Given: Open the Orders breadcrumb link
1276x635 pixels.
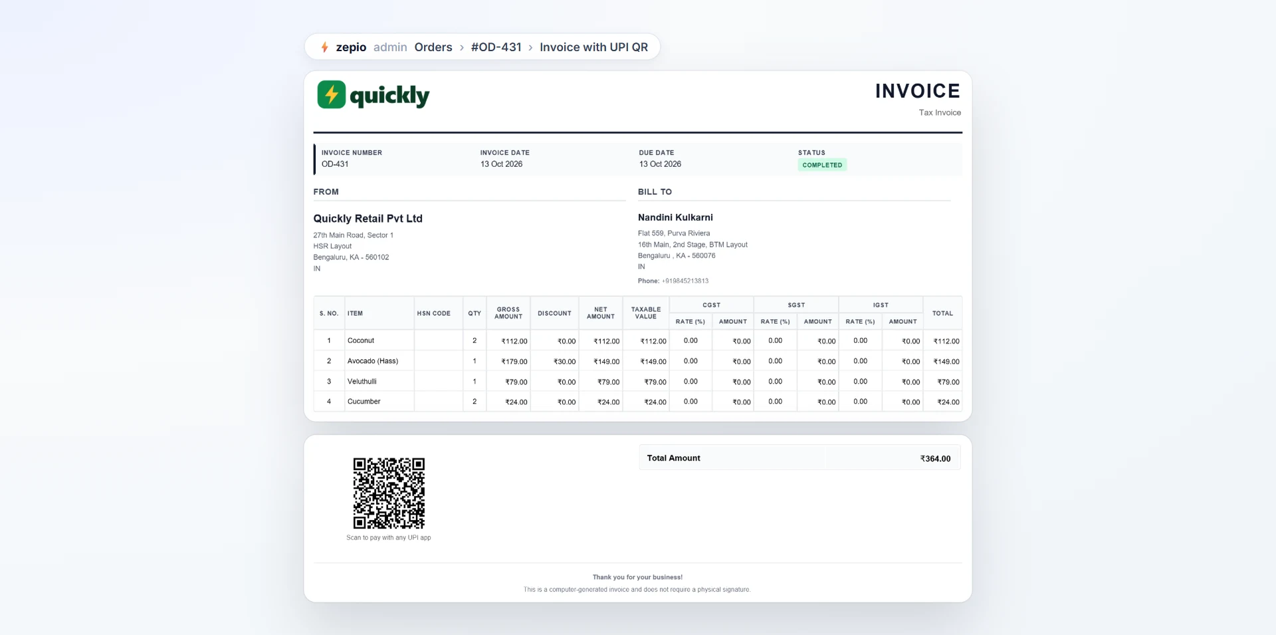Looking at the screenshot, I should pos(433,47).
